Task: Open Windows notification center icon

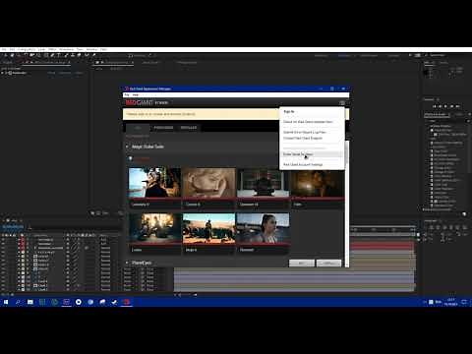Action: tap(464, 302)
